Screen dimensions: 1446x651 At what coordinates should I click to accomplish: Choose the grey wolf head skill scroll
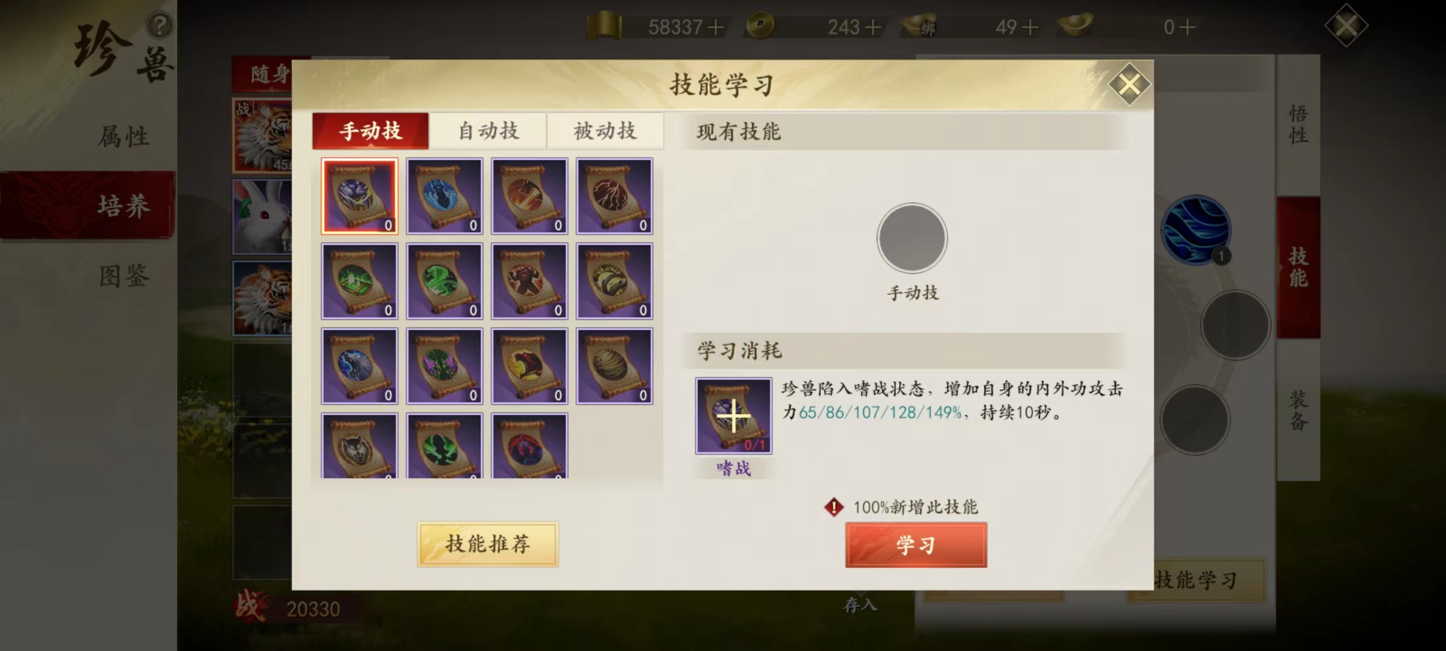point(360,446)
